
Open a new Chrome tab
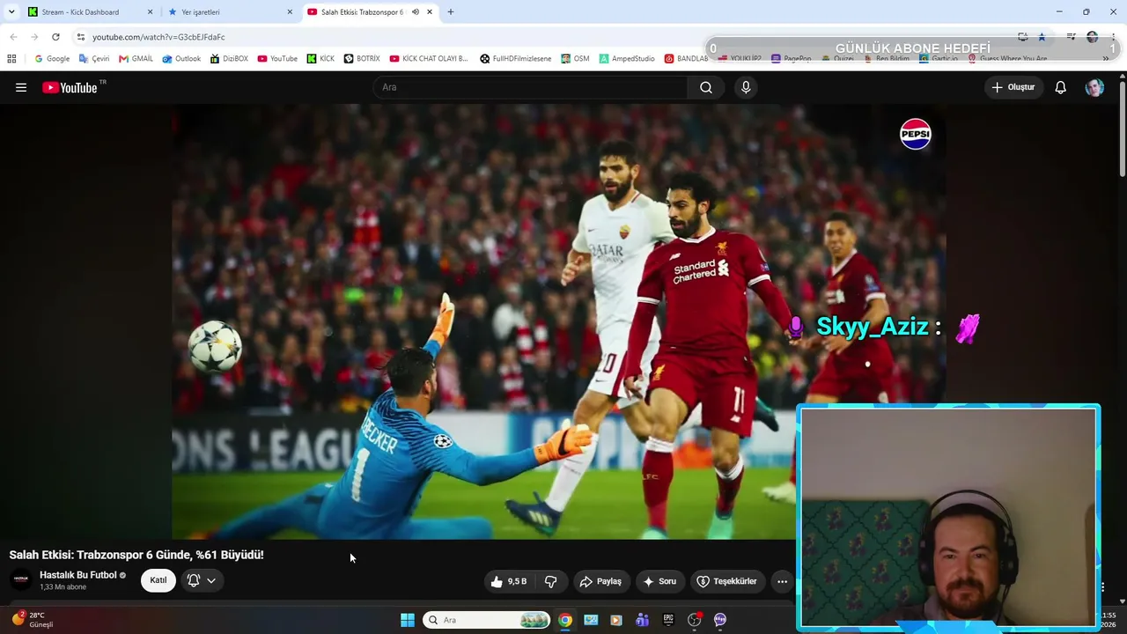pos(451,12)
